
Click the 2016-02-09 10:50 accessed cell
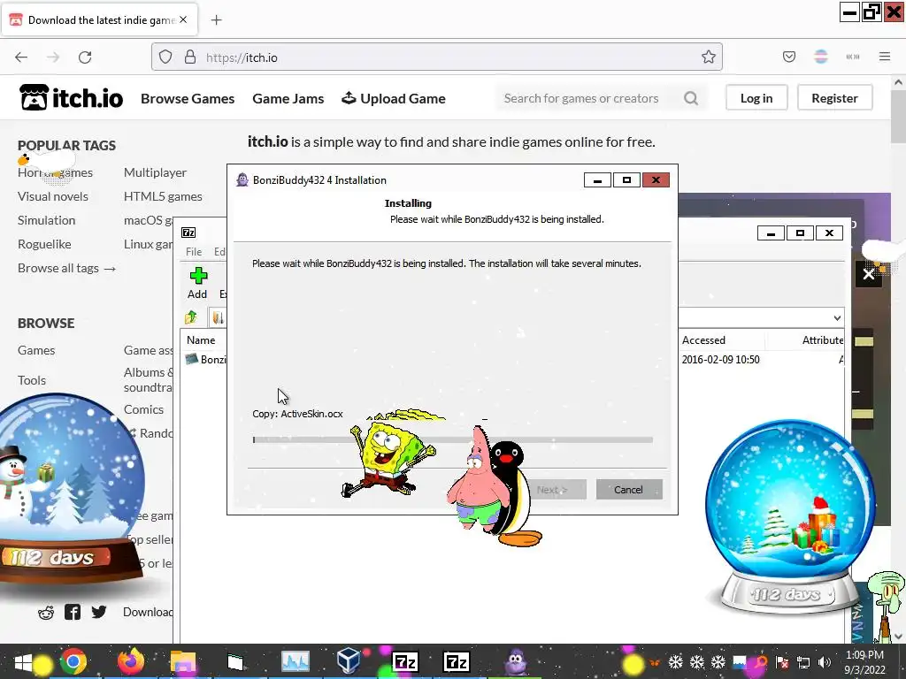coord(720,359)
